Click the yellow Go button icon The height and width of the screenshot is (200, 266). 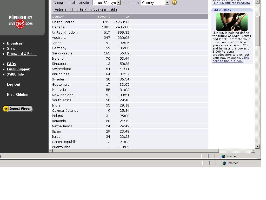pyautogui.click(x=174, y=2)
